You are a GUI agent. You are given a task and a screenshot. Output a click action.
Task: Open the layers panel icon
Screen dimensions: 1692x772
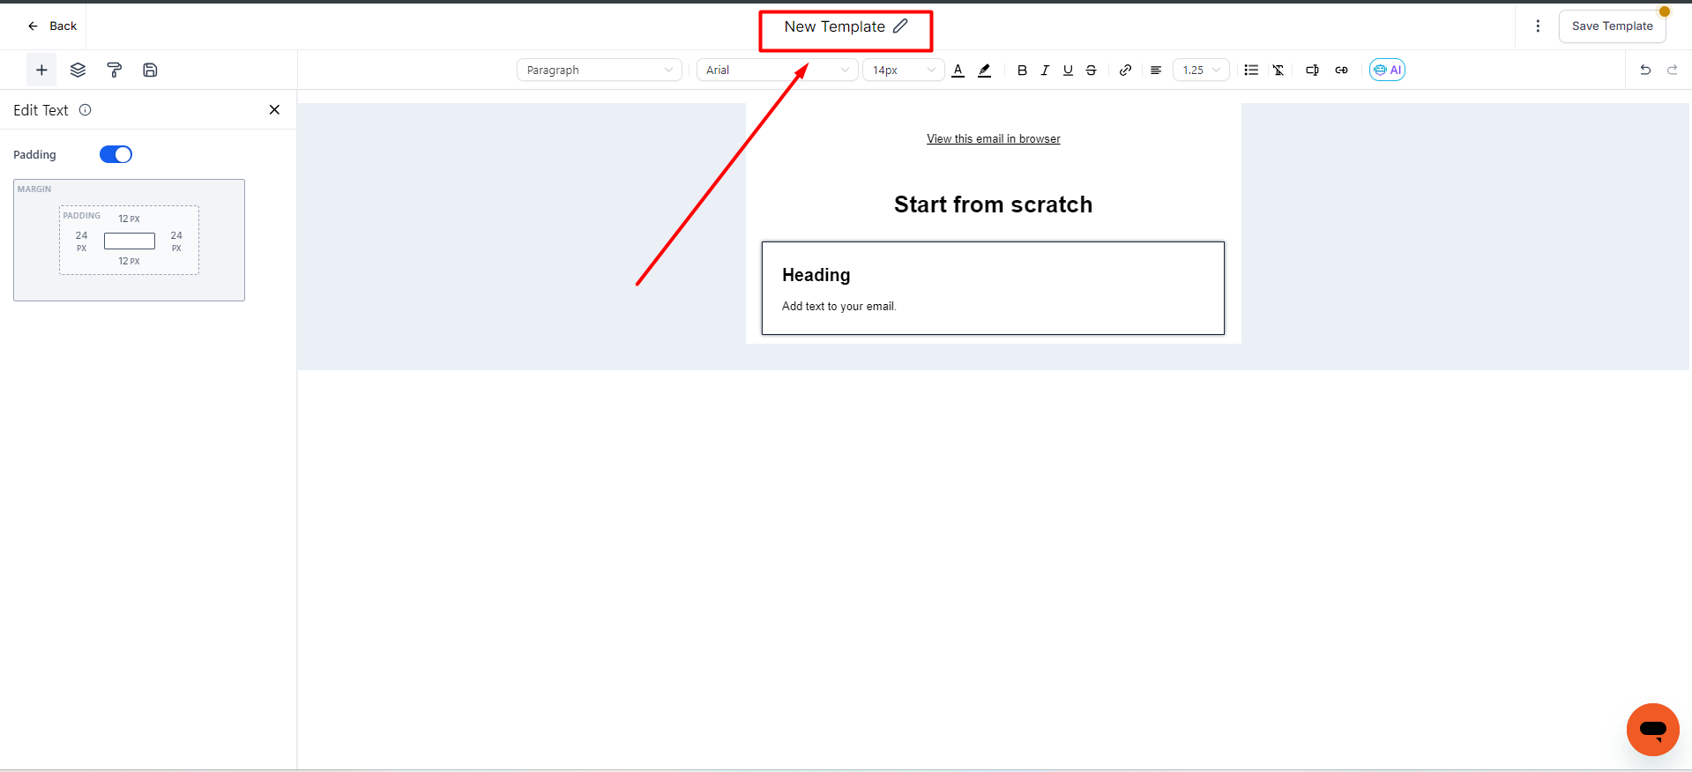[x=78, y=71]
